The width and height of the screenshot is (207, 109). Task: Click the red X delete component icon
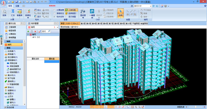coord(35,31)
